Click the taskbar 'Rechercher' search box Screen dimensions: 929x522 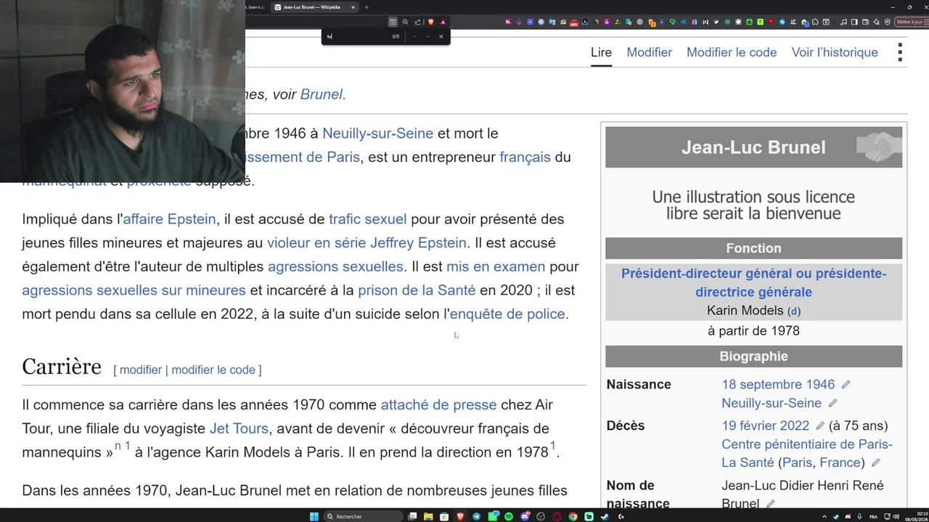click(x=363, y=516)
